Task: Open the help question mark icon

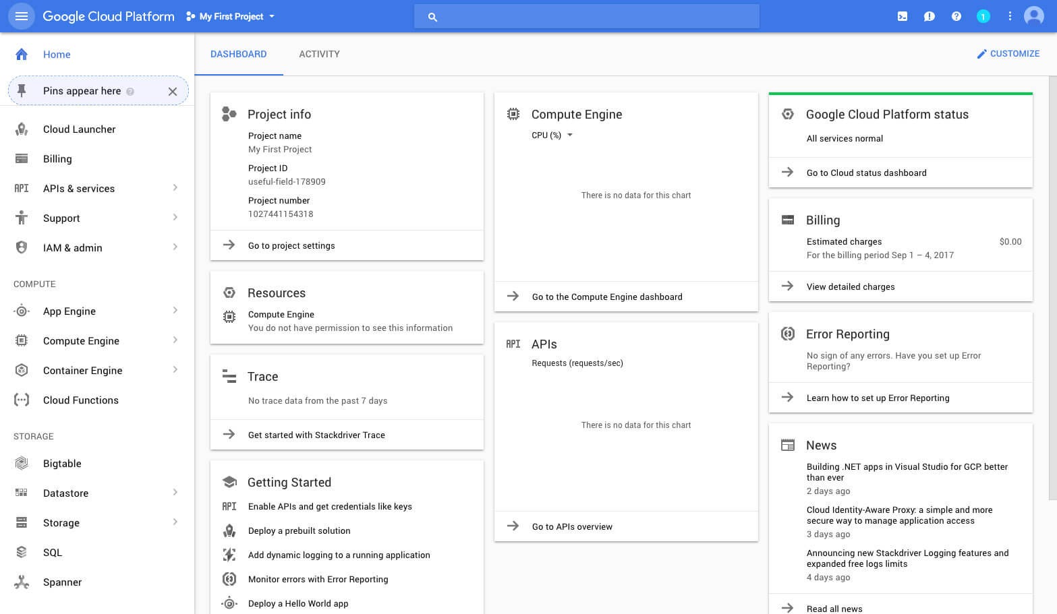Action: (956, 16)
